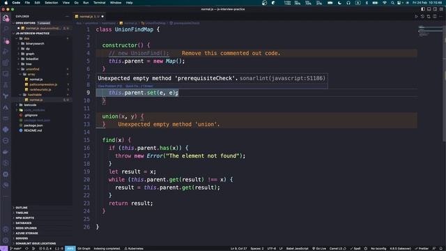Open notifications bell in status bar

(x=441, y=248)
